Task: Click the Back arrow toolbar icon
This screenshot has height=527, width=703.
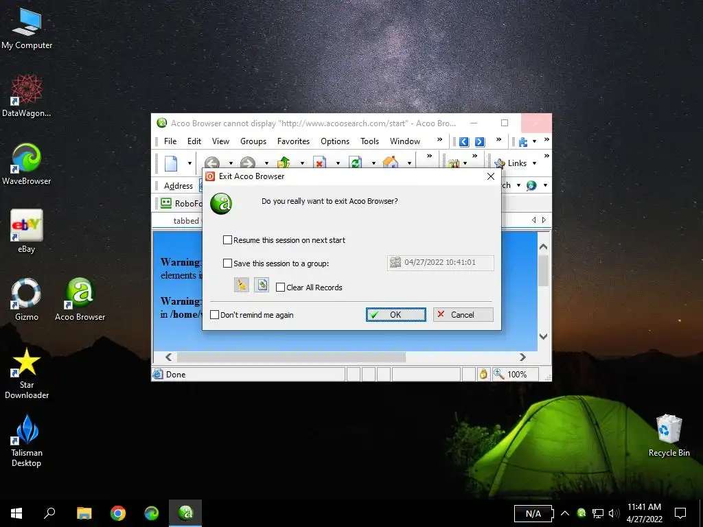Action: [212, 163]
